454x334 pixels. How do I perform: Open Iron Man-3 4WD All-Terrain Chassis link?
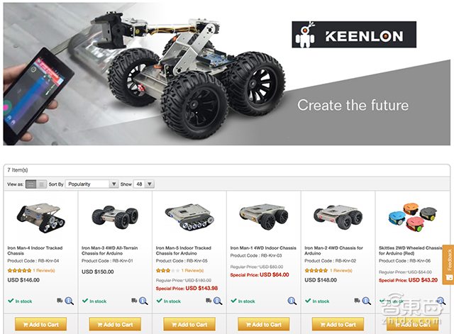coord(110,250)
